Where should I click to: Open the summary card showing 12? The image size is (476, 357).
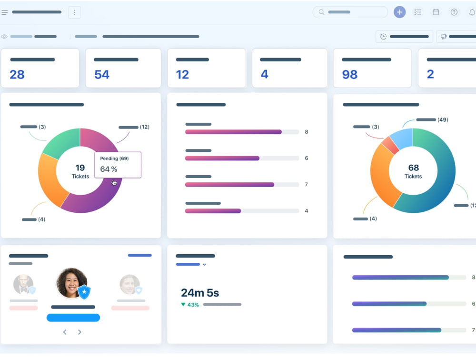click(x=207, y=68)
